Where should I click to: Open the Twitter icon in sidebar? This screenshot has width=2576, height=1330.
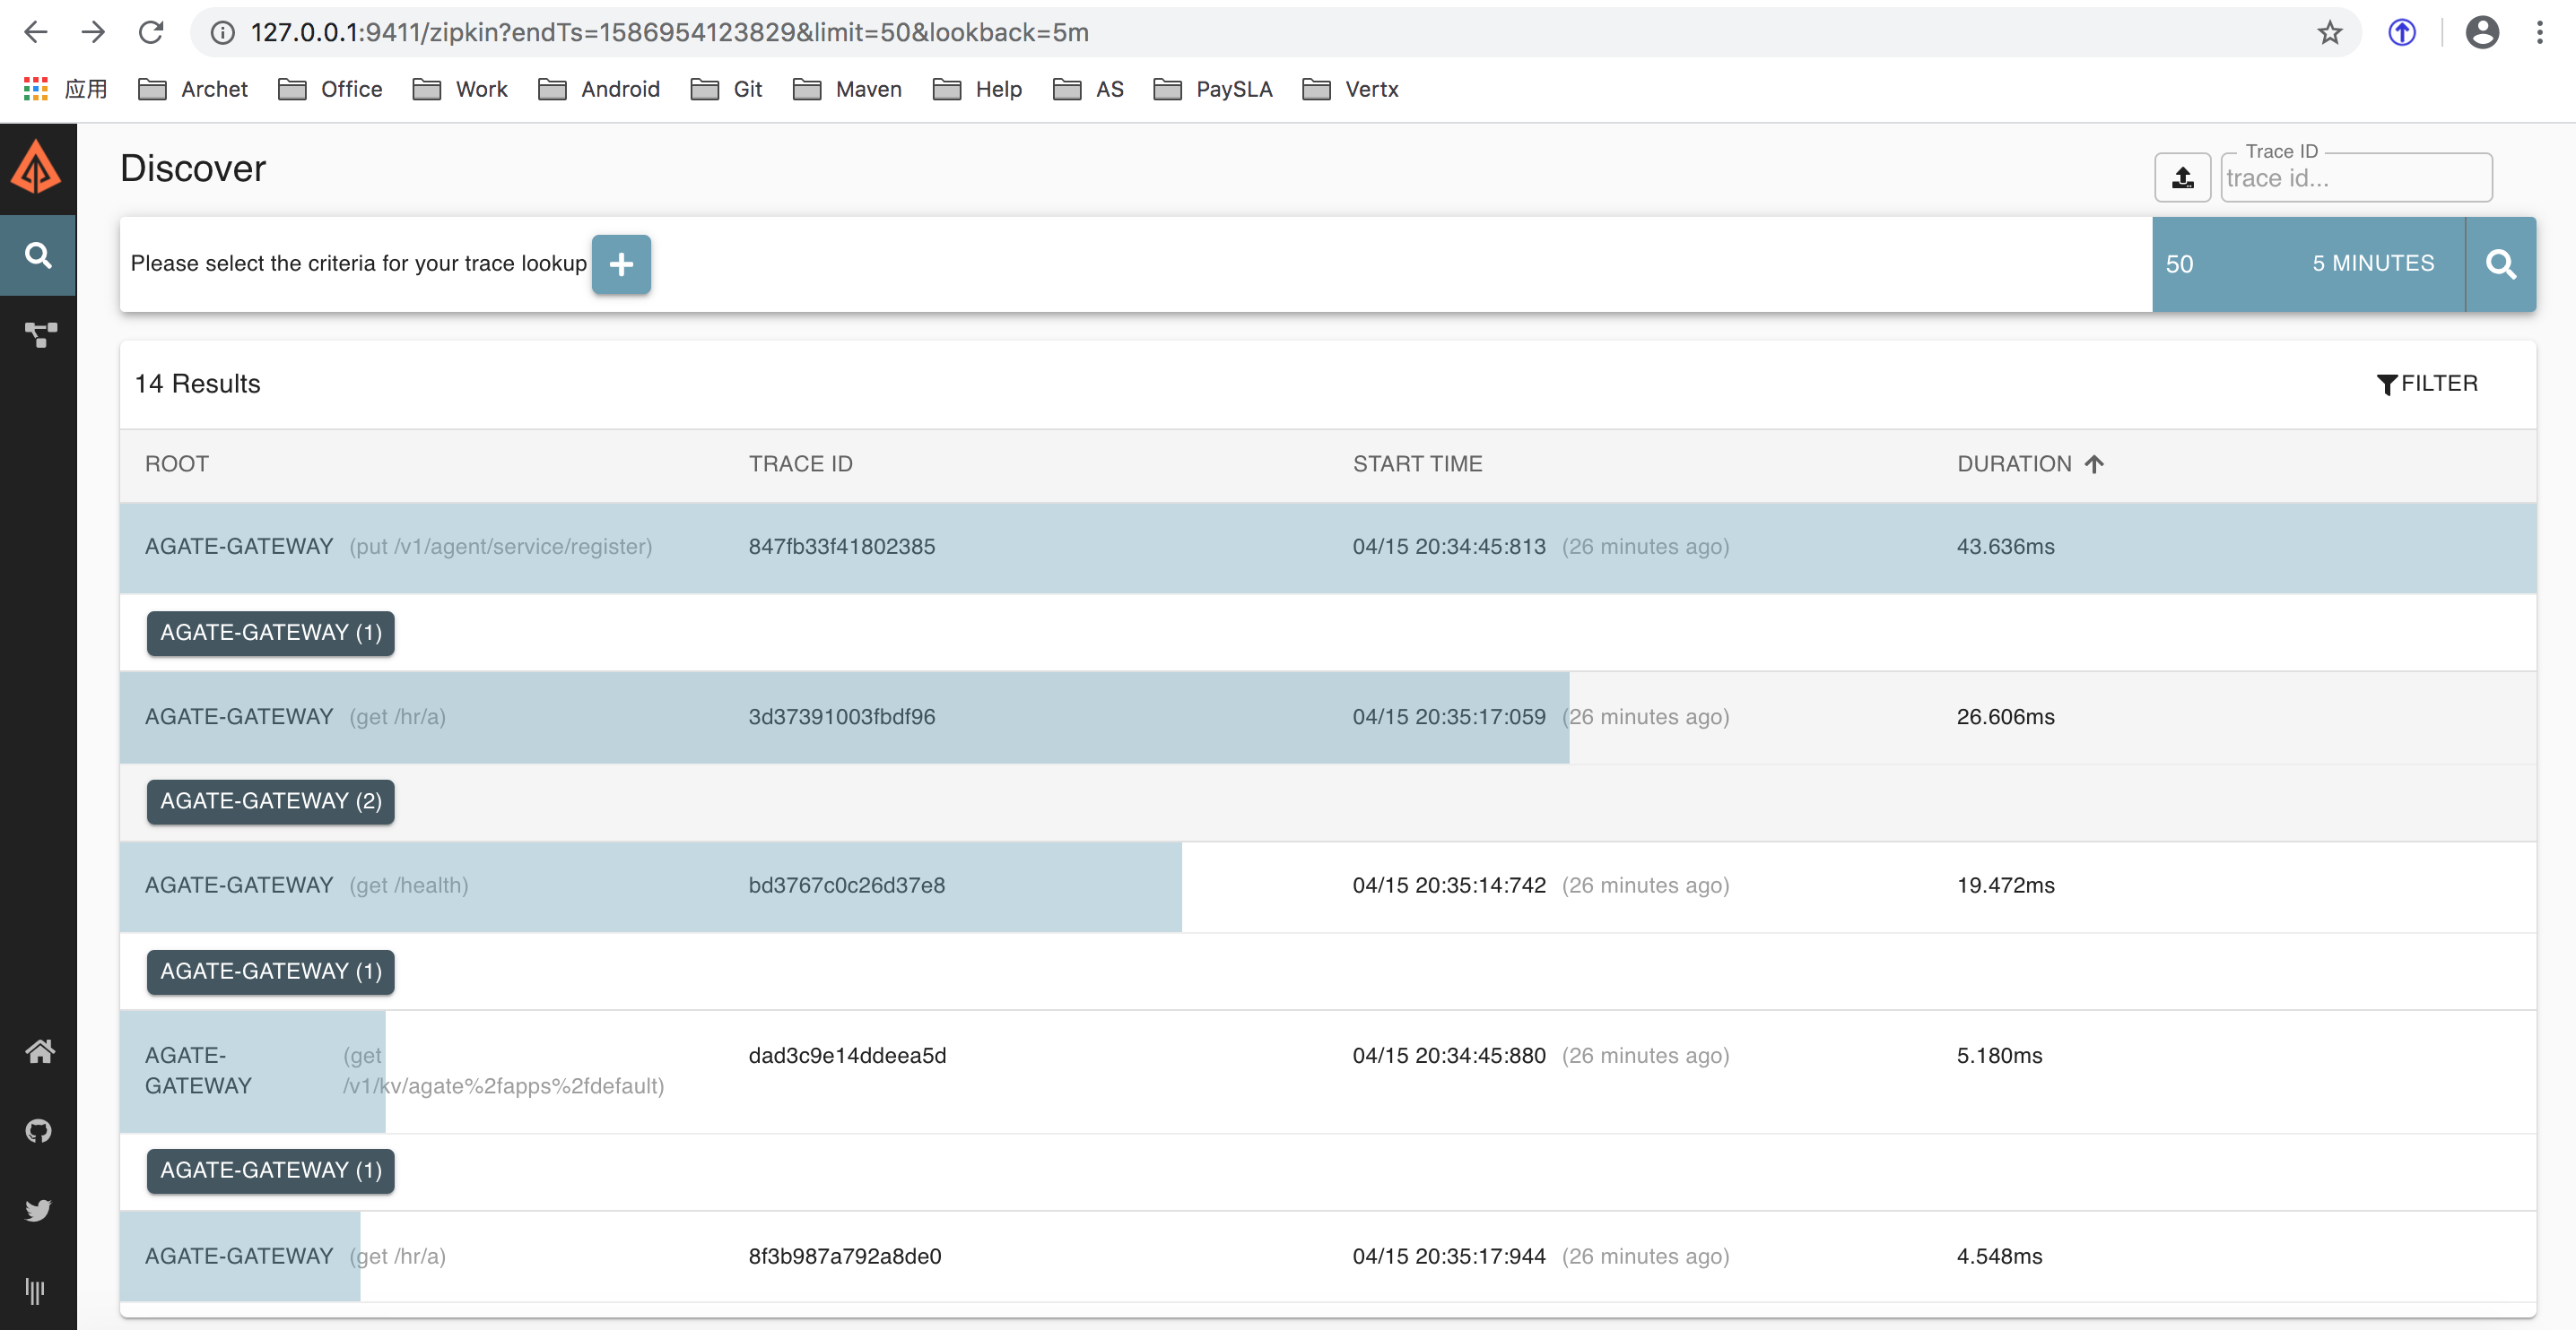coord(39,1210)
